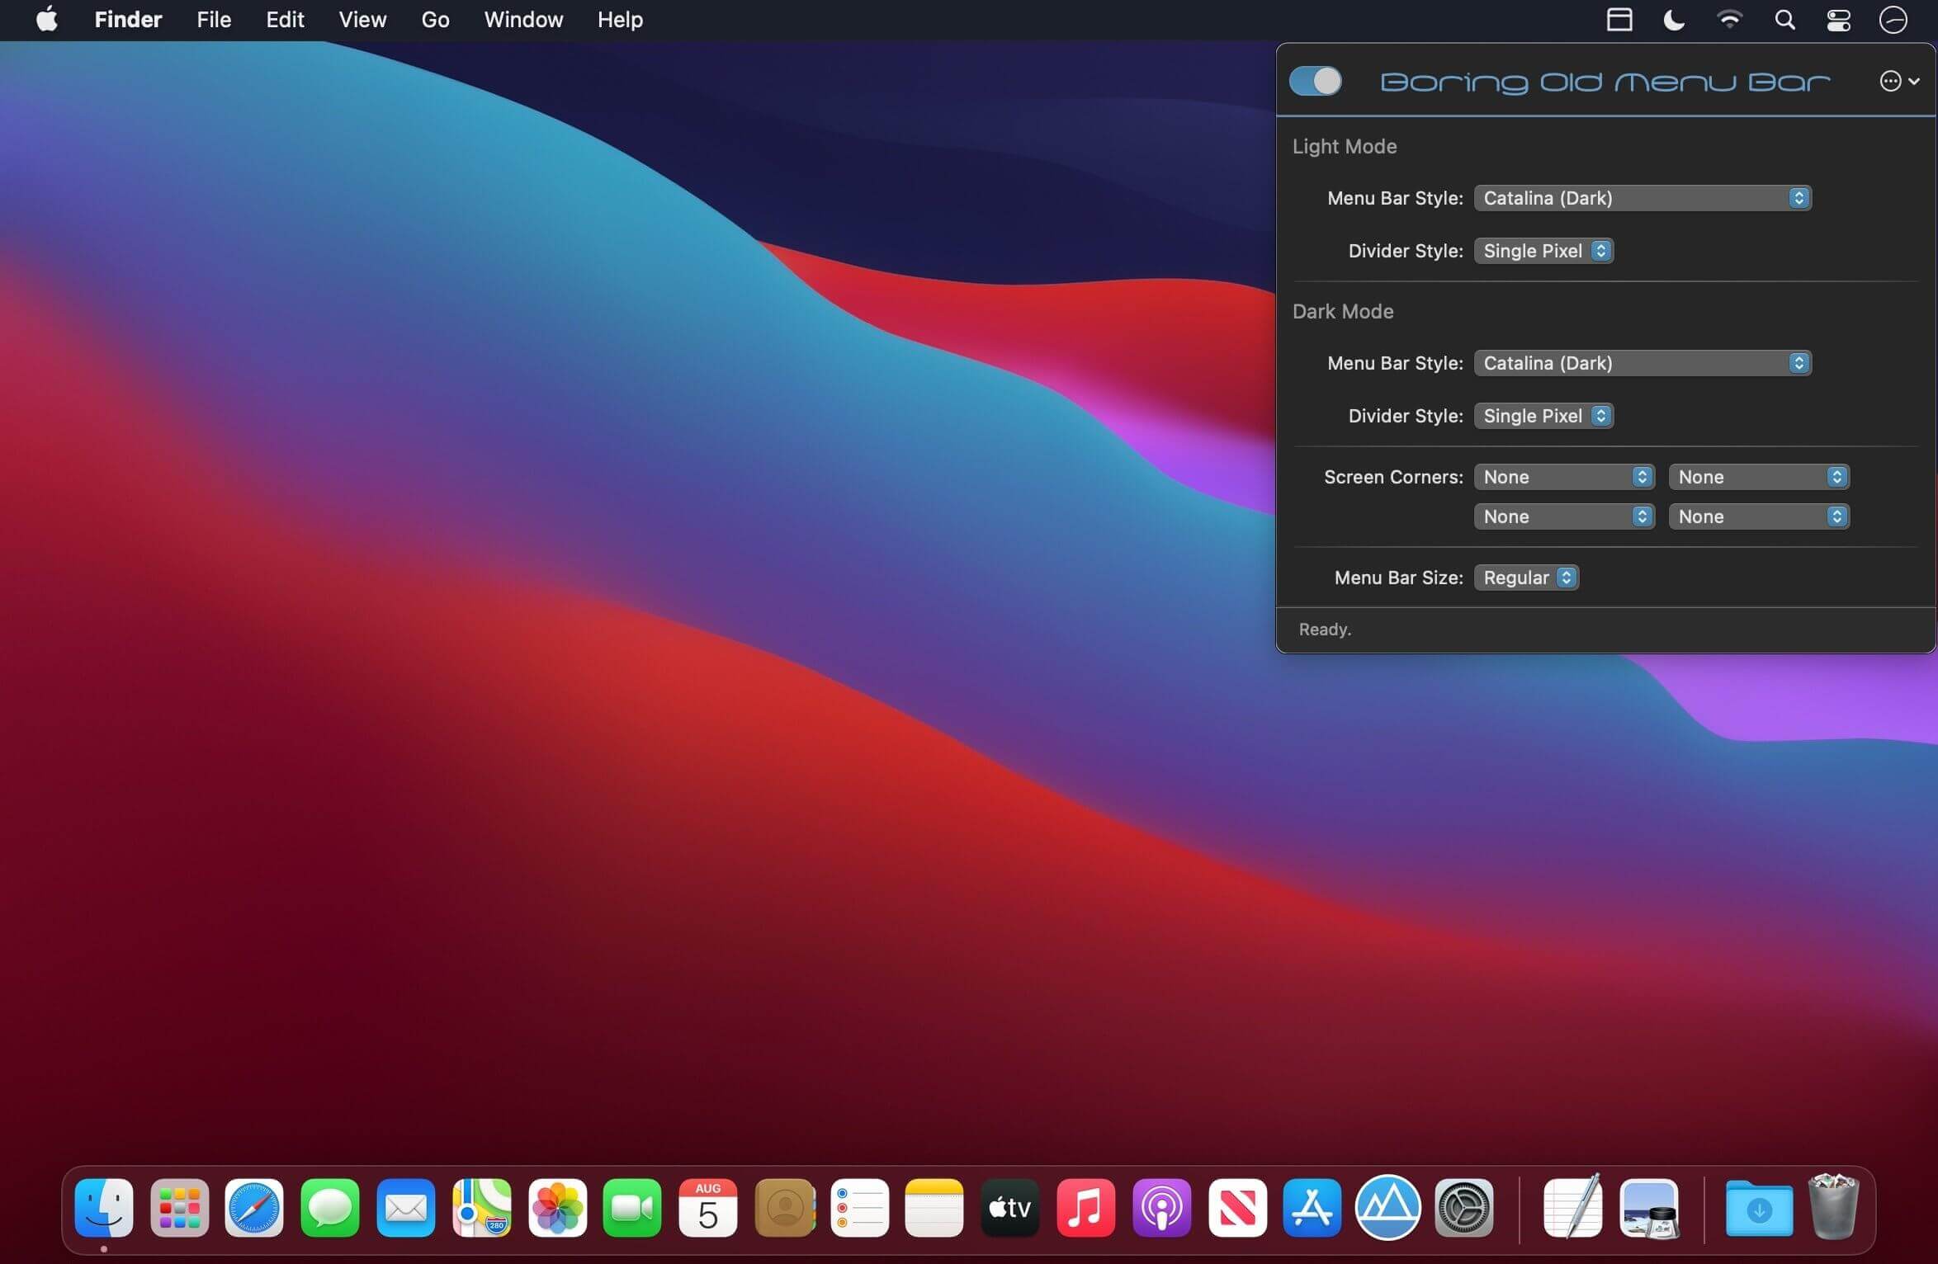1938x1264 pixels.
Task: Open the Apple menu
Action: (x=47, y=20)
